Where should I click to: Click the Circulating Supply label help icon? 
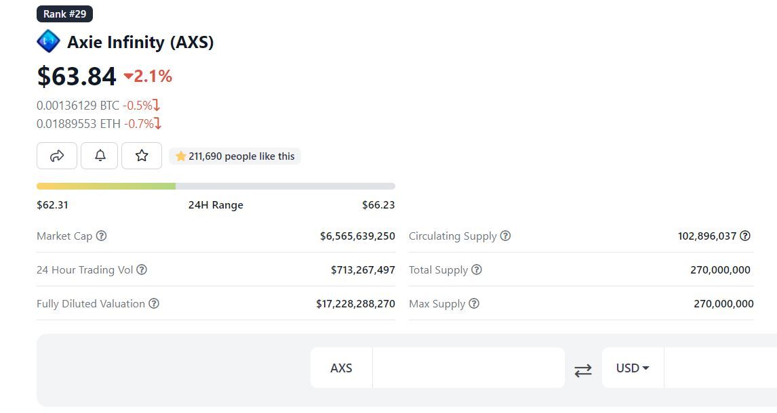click(x=505, y=236)
